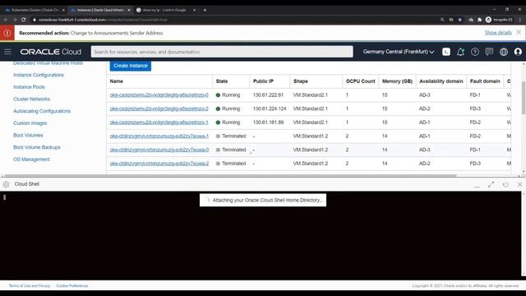
Task: Dismiss the recommended action banner
Action: pyautogui.click(x=519, y=32)
